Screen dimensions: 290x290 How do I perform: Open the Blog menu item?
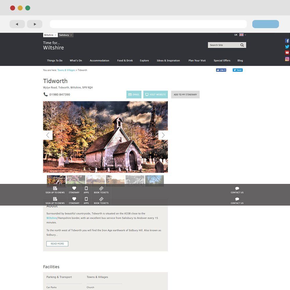tap(240, 61)
